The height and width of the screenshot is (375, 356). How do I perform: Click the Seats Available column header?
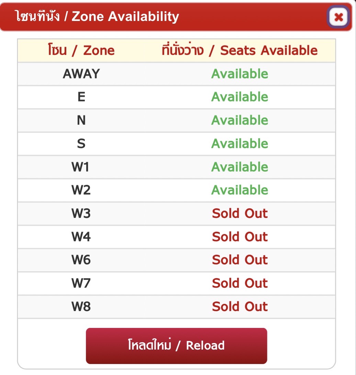tap(240, 51)
